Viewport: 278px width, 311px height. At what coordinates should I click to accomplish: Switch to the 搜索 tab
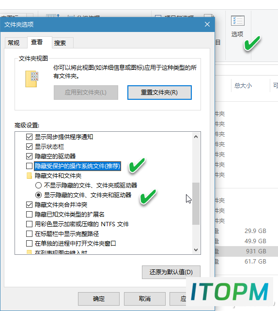click(60, 43)
